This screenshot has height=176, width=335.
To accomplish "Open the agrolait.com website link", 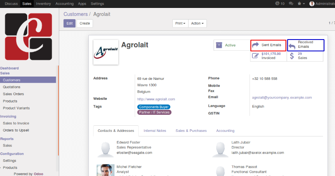I will coord(156,99).
